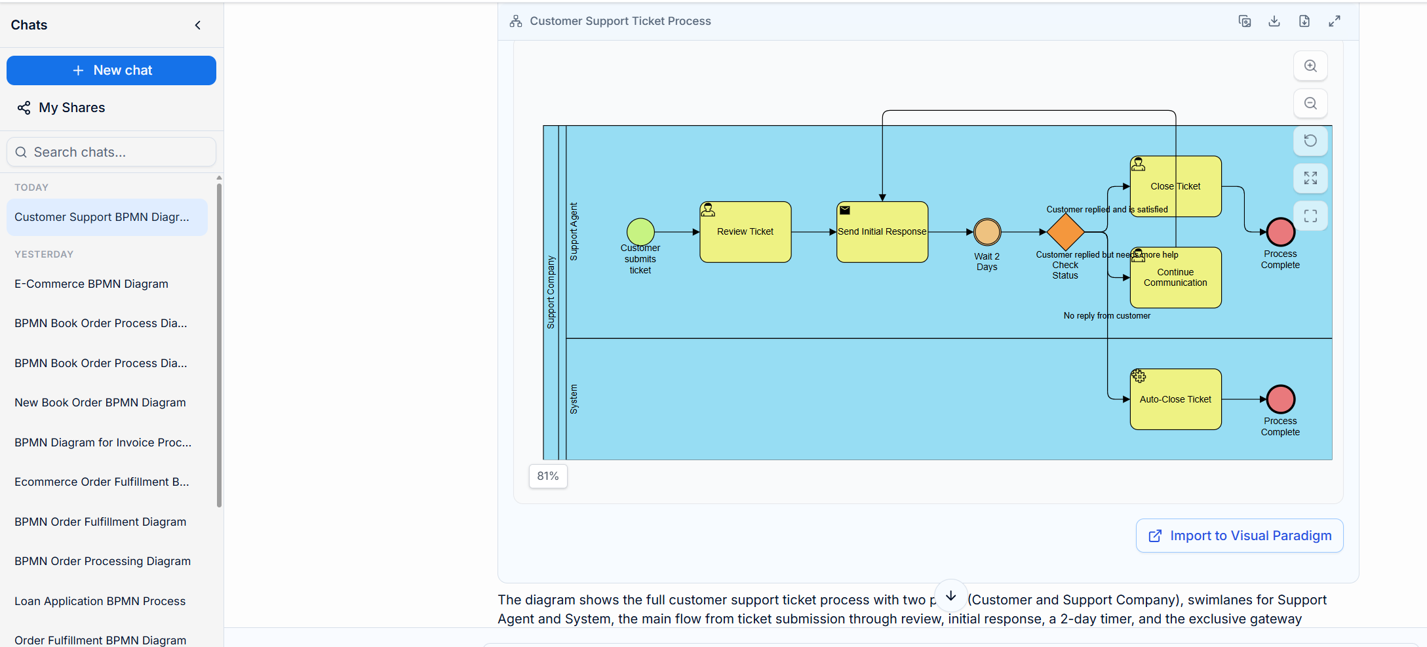Enter fullscreen with the corner-brackets icon
The height and width of the screenshot is (647, 1427).
coord(1310,216)
